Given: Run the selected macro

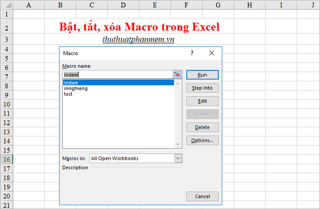Looking at the screenshot, I should (x=202, y=75).
